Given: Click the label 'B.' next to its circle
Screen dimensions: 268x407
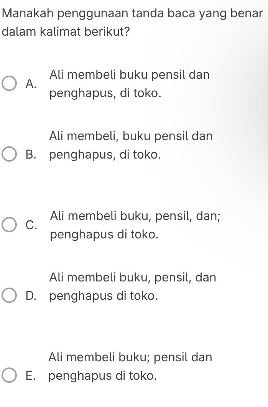Looking at the screenshot, I should tap(31, 155).
